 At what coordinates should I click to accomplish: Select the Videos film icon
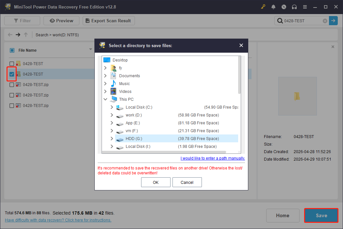pyautogui.click(x=113, y=91)
